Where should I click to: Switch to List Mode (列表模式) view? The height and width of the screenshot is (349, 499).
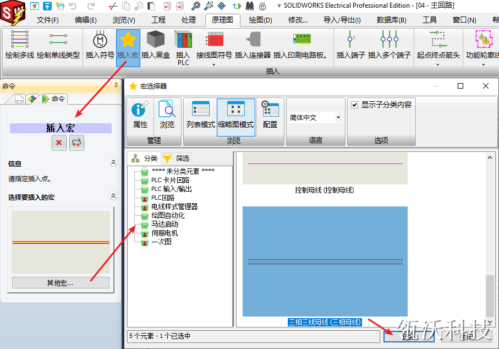point(200,114)
